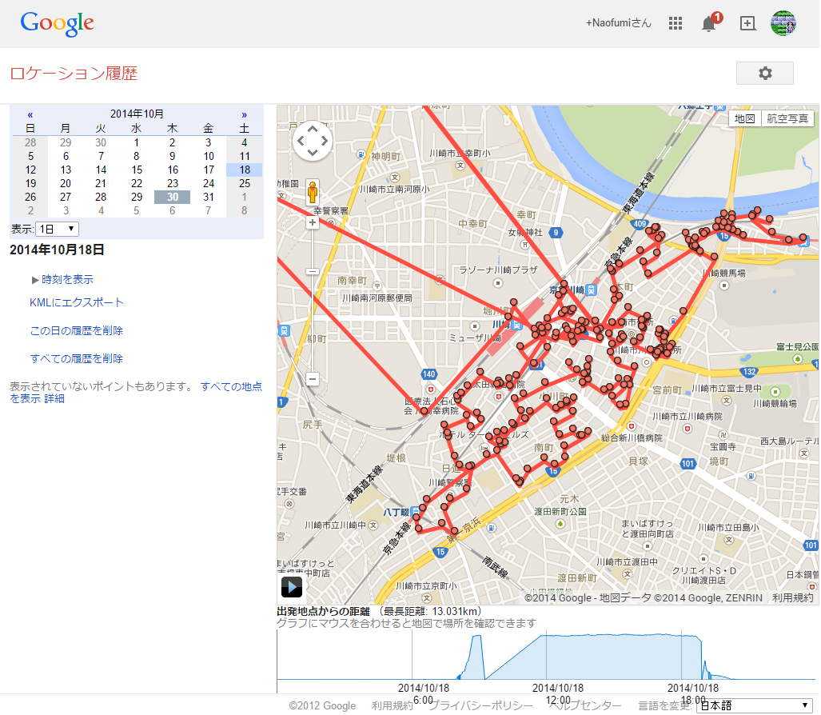
Task: Select October 12 in calendar
Action: pos(30,170)
